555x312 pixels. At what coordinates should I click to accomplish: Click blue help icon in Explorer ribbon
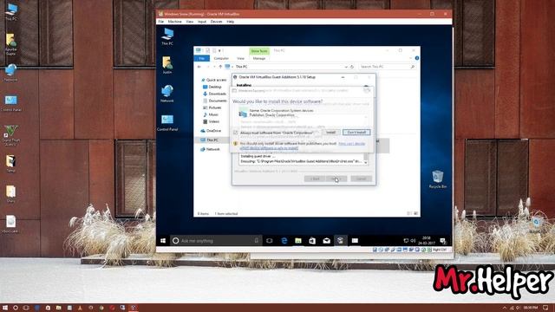[417, 58]
